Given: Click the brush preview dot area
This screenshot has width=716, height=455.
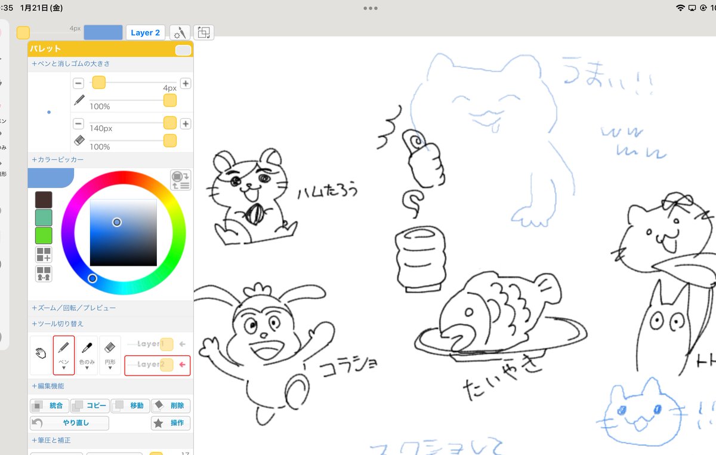Looking at the screenshot, I should 49,112.
